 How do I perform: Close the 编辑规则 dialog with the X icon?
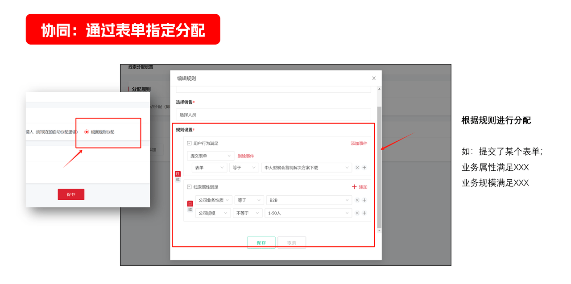373,78
